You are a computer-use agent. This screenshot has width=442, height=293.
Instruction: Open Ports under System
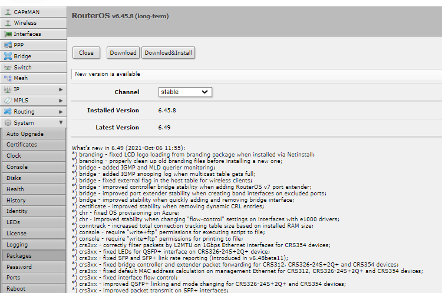[34, 278]
